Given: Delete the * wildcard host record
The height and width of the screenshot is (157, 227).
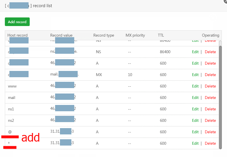Looking at the screenshot, I should point(210,143).
